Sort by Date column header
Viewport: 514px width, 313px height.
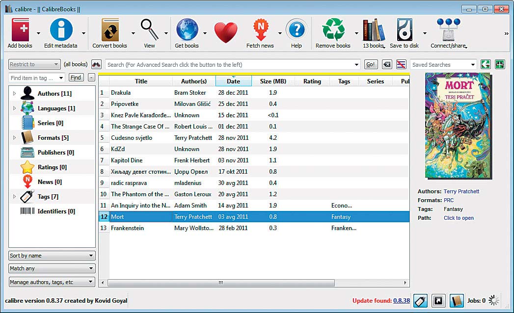(x=233, y=81)
